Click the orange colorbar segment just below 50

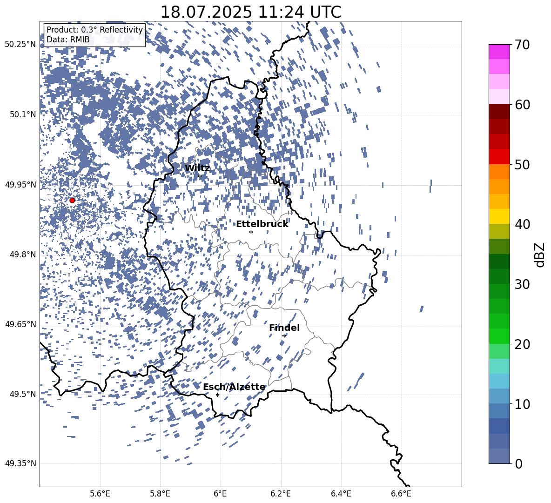[499, 172]
